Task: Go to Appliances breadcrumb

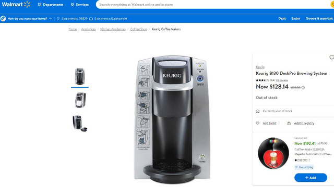Action: click(88, 29)
